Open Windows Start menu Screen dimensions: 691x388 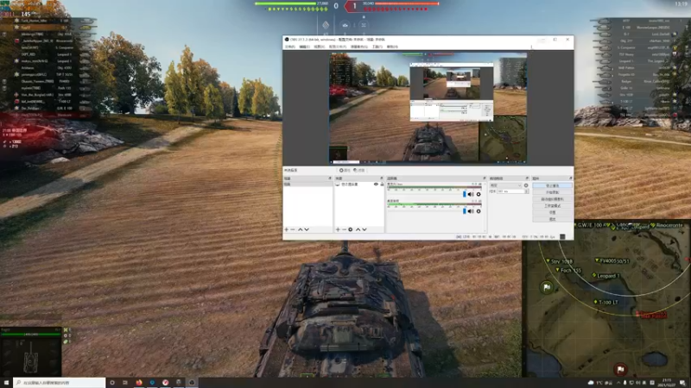pos(6,383)
